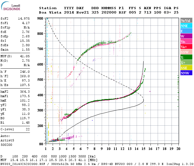Click the MUF(D) value 41.05
Screen dimensions: 194x166
coord(25,56)
